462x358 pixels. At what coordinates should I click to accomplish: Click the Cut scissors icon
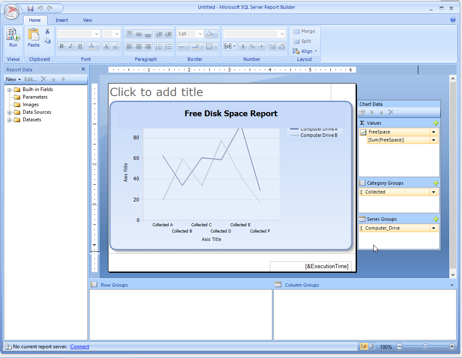48,31
